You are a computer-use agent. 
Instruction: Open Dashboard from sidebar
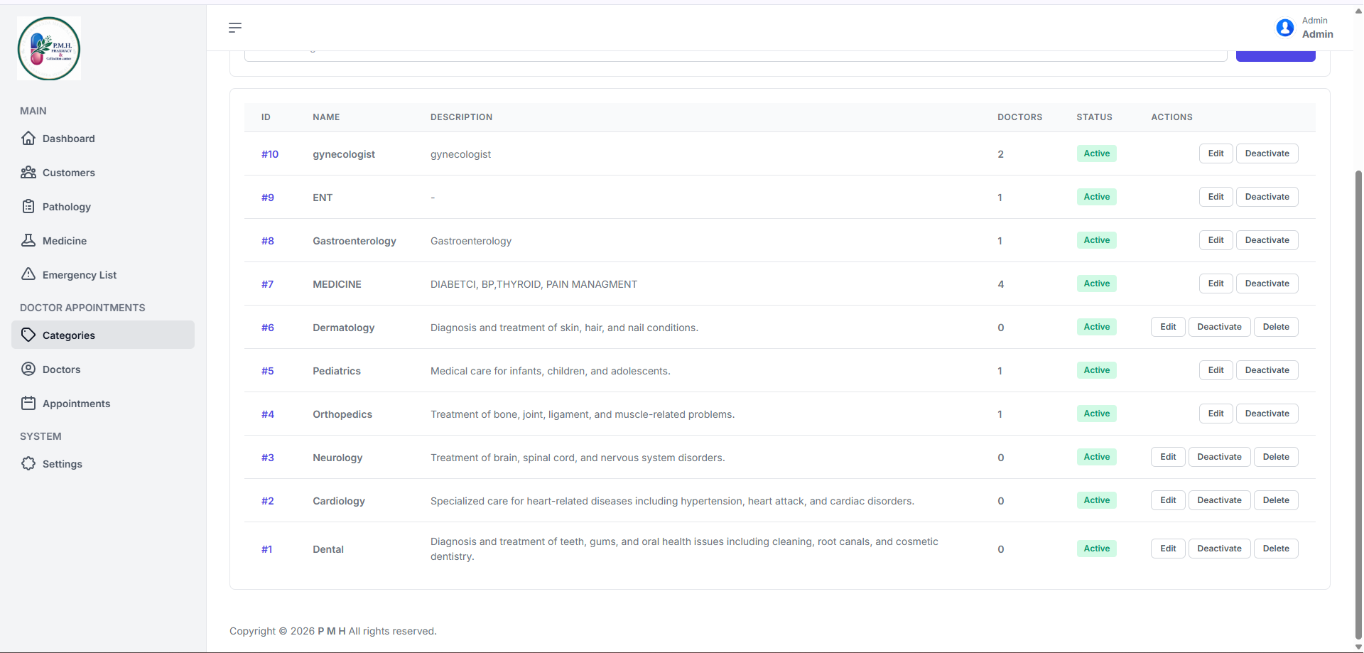68,139
